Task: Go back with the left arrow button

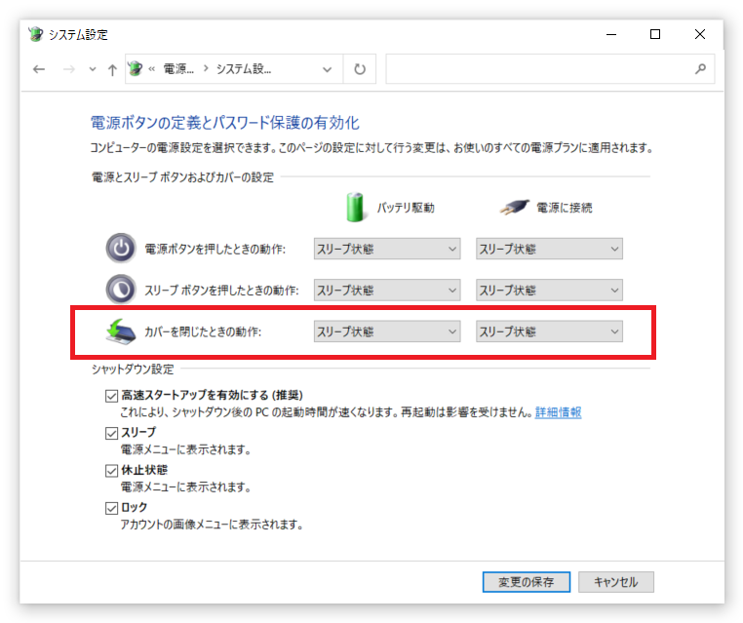Action: (x=39, y=69)
